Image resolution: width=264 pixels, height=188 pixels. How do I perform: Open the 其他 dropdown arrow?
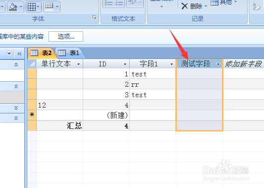coord(236,2)
